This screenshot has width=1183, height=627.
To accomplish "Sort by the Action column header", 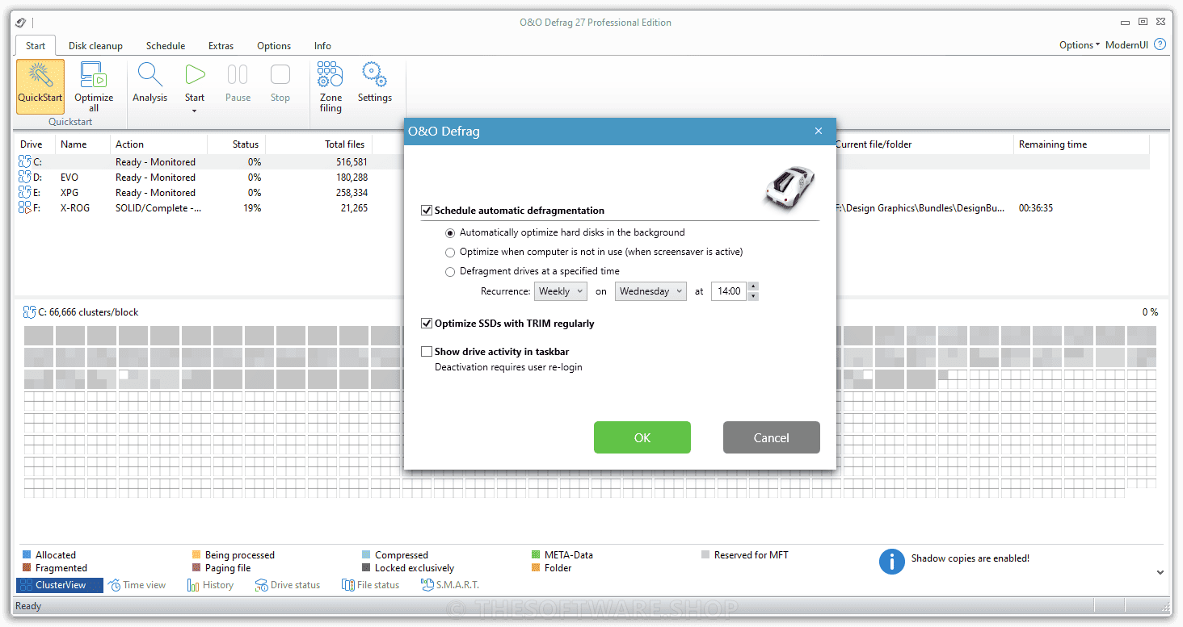I will pyautogui.click(x=158, y=144).
